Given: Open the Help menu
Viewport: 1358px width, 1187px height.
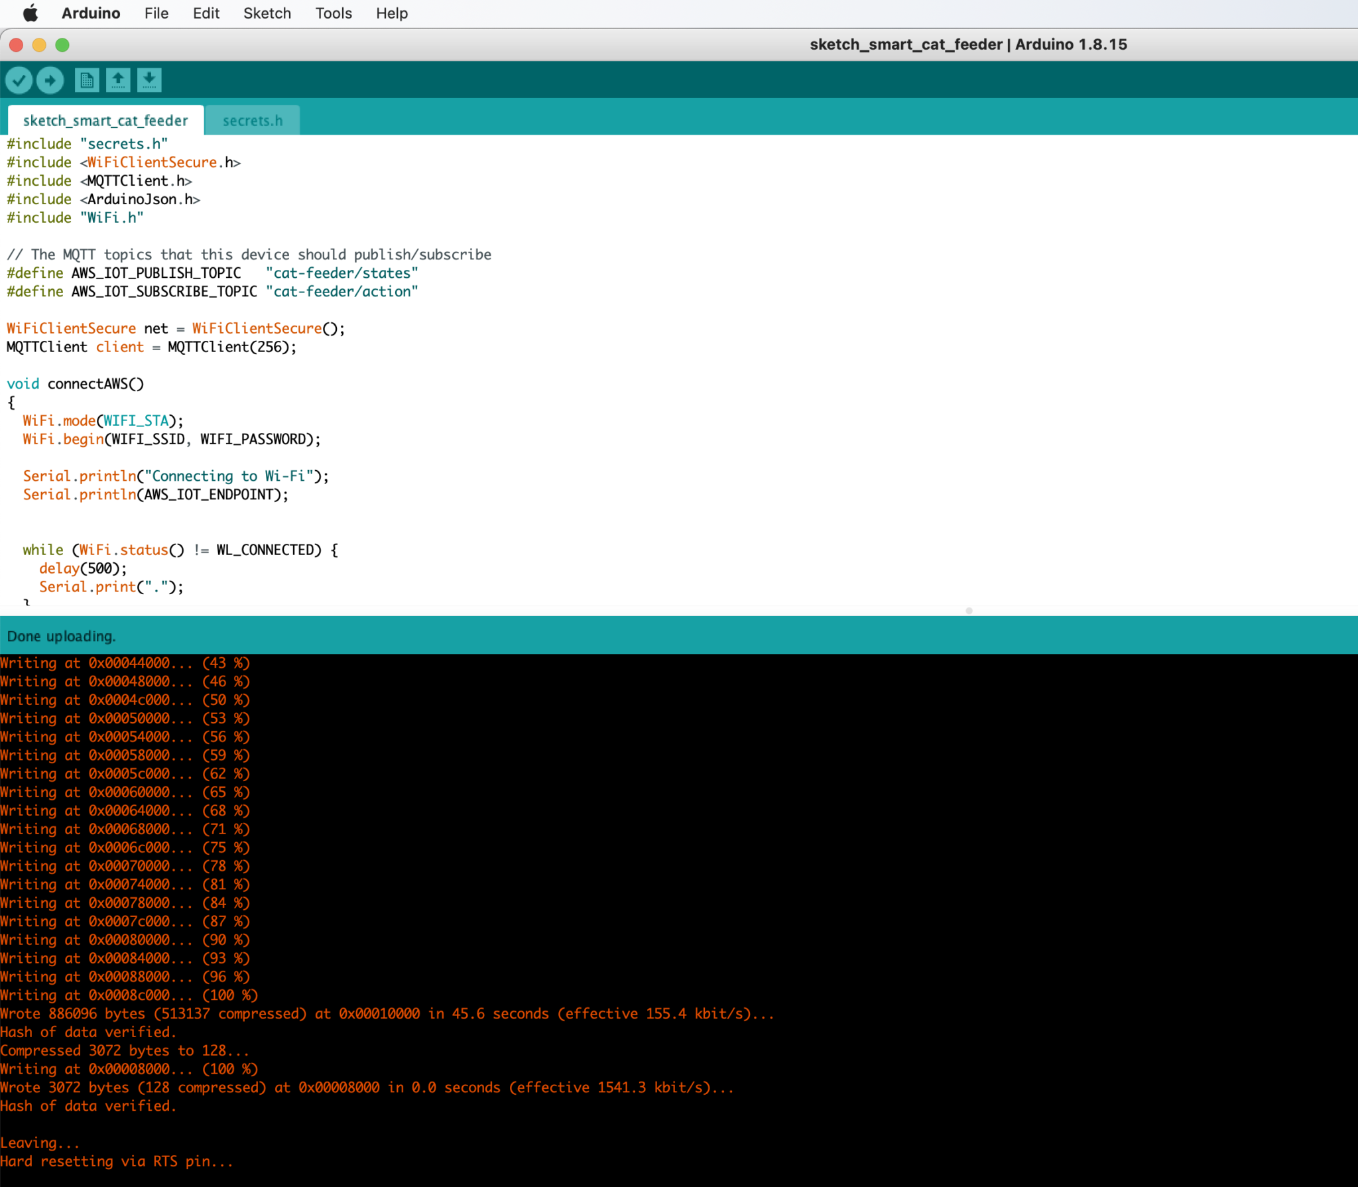Looking at the screenshot, I should pyautogui.click(x=392, y=13).
